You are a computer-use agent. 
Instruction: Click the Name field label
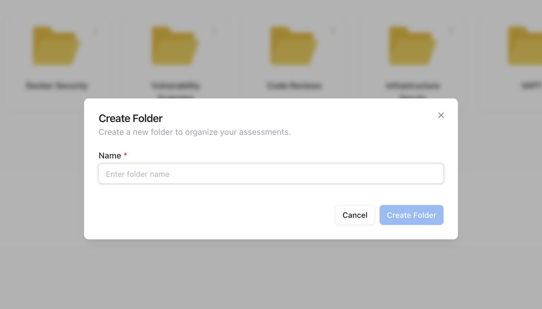pos(110,155)
